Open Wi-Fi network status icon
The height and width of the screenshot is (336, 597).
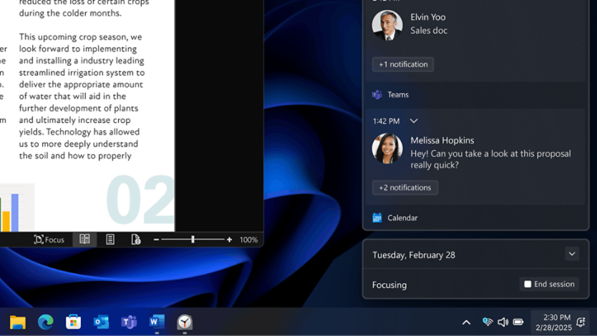[x=487, y=322]
